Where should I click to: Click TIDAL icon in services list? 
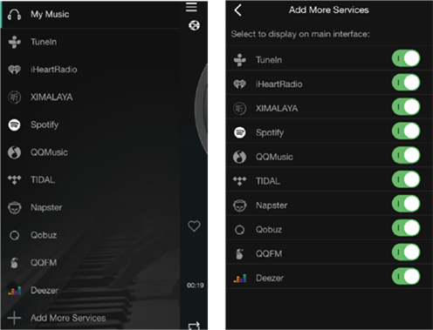click(240, 181)
